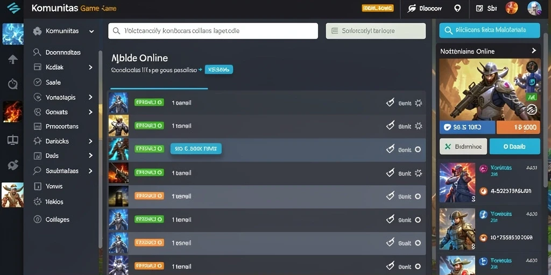
Task: Focus the main search input field
Action: coord(213,31)
